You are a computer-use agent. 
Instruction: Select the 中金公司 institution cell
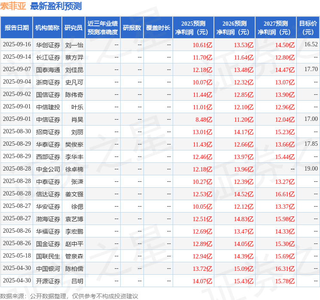coord(48,169)
